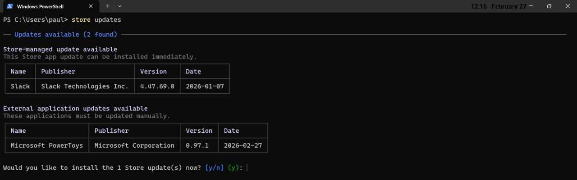The image size is (577, 180).
Task: Click Slack version 4.47.69.0 cell
Action: pyautogui.click(x=157, y=86)
